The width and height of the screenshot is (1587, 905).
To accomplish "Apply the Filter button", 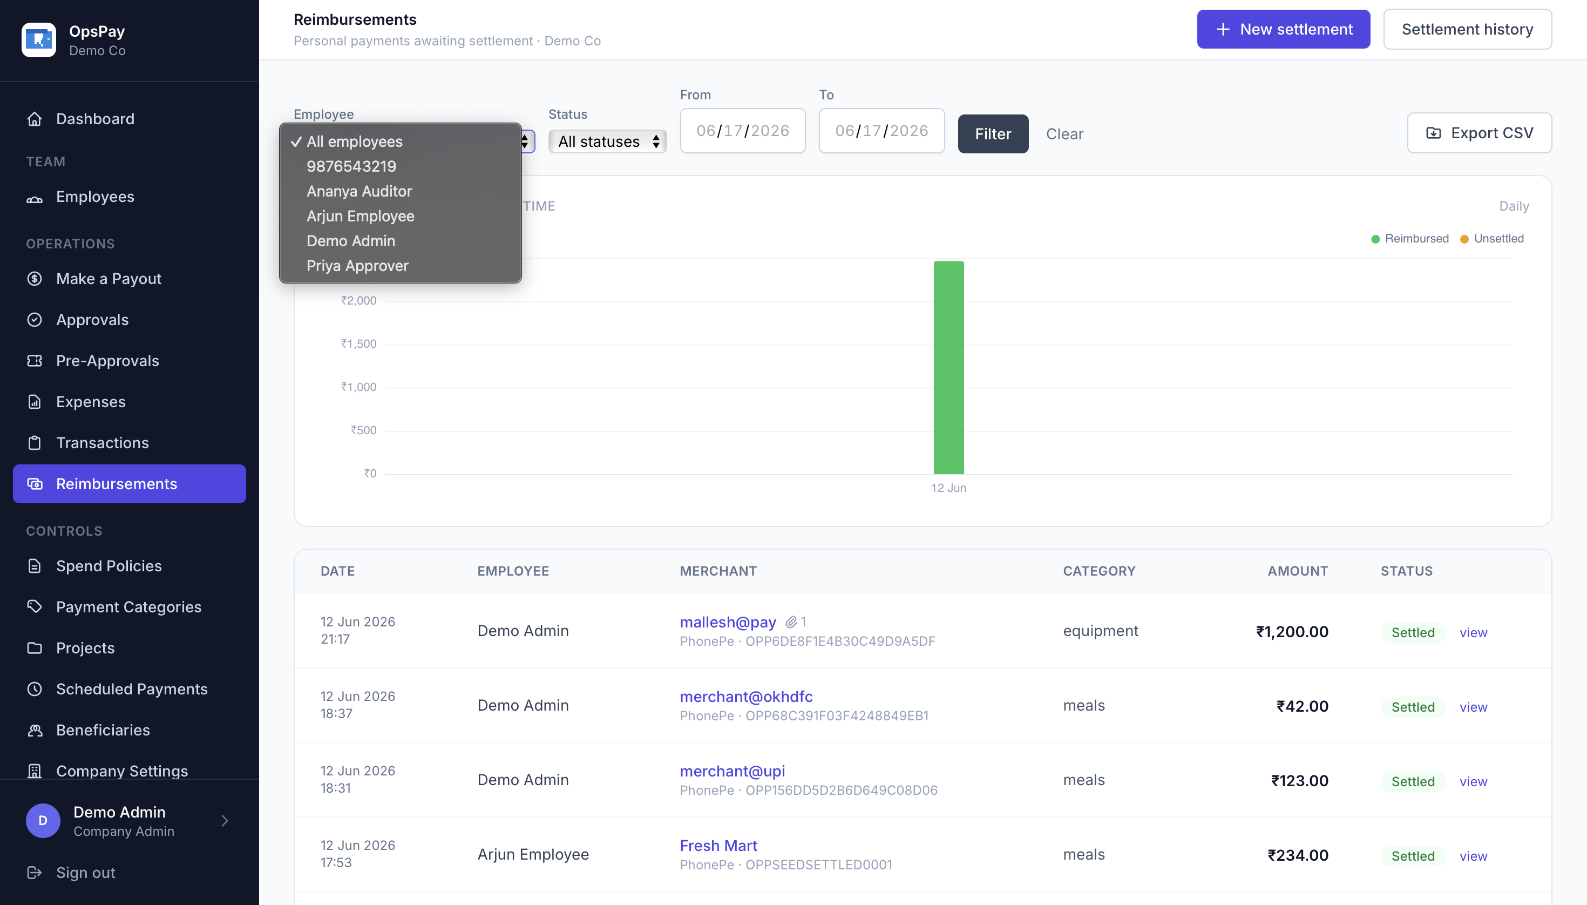I will click(x=993, y=133).
